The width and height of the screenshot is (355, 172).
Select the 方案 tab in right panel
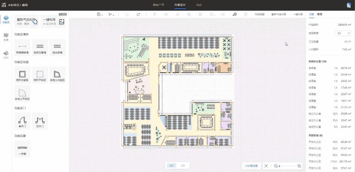point(312,14)
